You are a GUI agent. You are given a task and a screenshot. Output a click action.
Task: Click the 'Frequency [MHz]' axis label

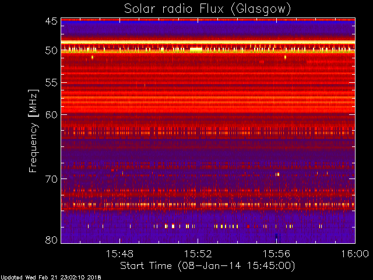pos(33,131)
